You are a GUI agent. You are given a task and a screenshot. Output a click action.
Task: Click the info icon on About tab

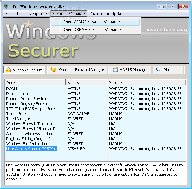(159, 69)
